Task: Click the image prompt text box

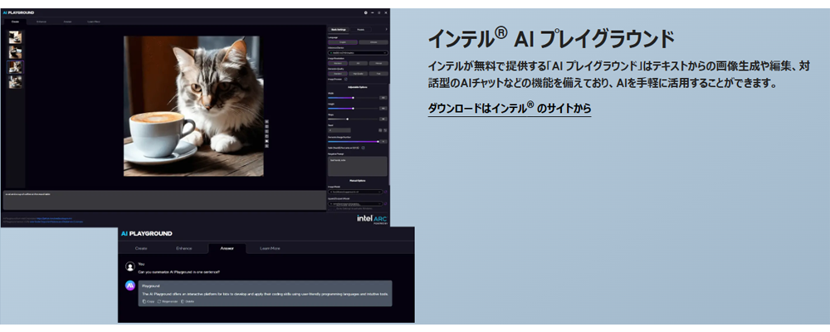Action: pos(164,200)
